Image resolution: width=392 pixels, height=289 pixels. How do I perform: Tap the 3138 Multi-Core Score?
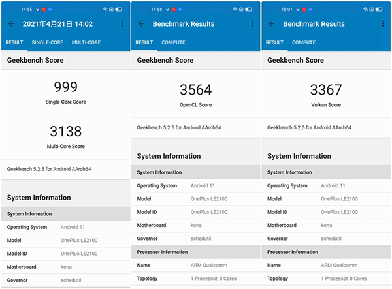pyautogui.click(x=65, y=132)
